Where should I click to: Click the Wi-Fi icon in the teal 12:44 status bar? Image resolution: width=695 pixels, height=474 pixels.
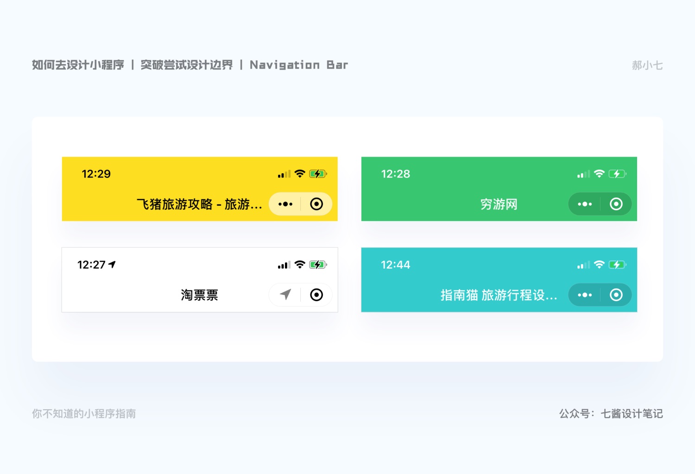pyautogui.click(x=599, y=265)
